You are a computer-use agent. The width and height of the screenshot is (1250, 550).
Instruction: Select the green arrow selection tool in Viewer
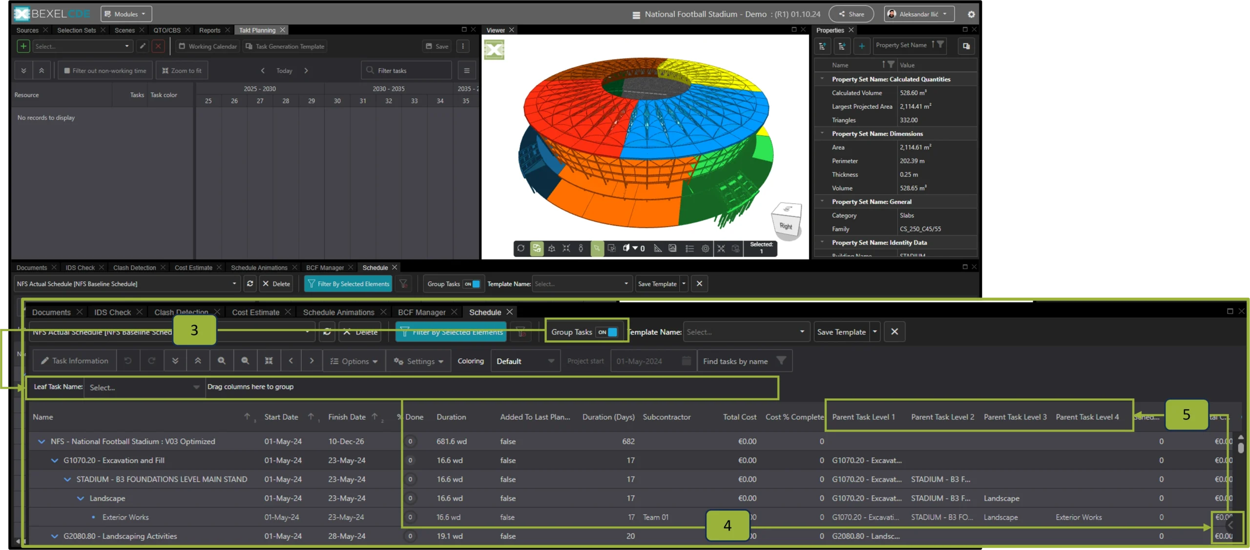(x=597, y=248)
